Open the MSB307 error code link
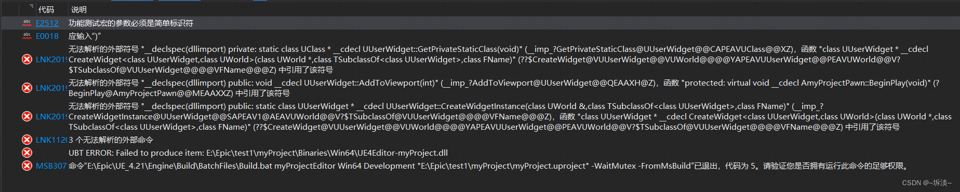The height and width of the screenshot is (192, 960). 51,166
